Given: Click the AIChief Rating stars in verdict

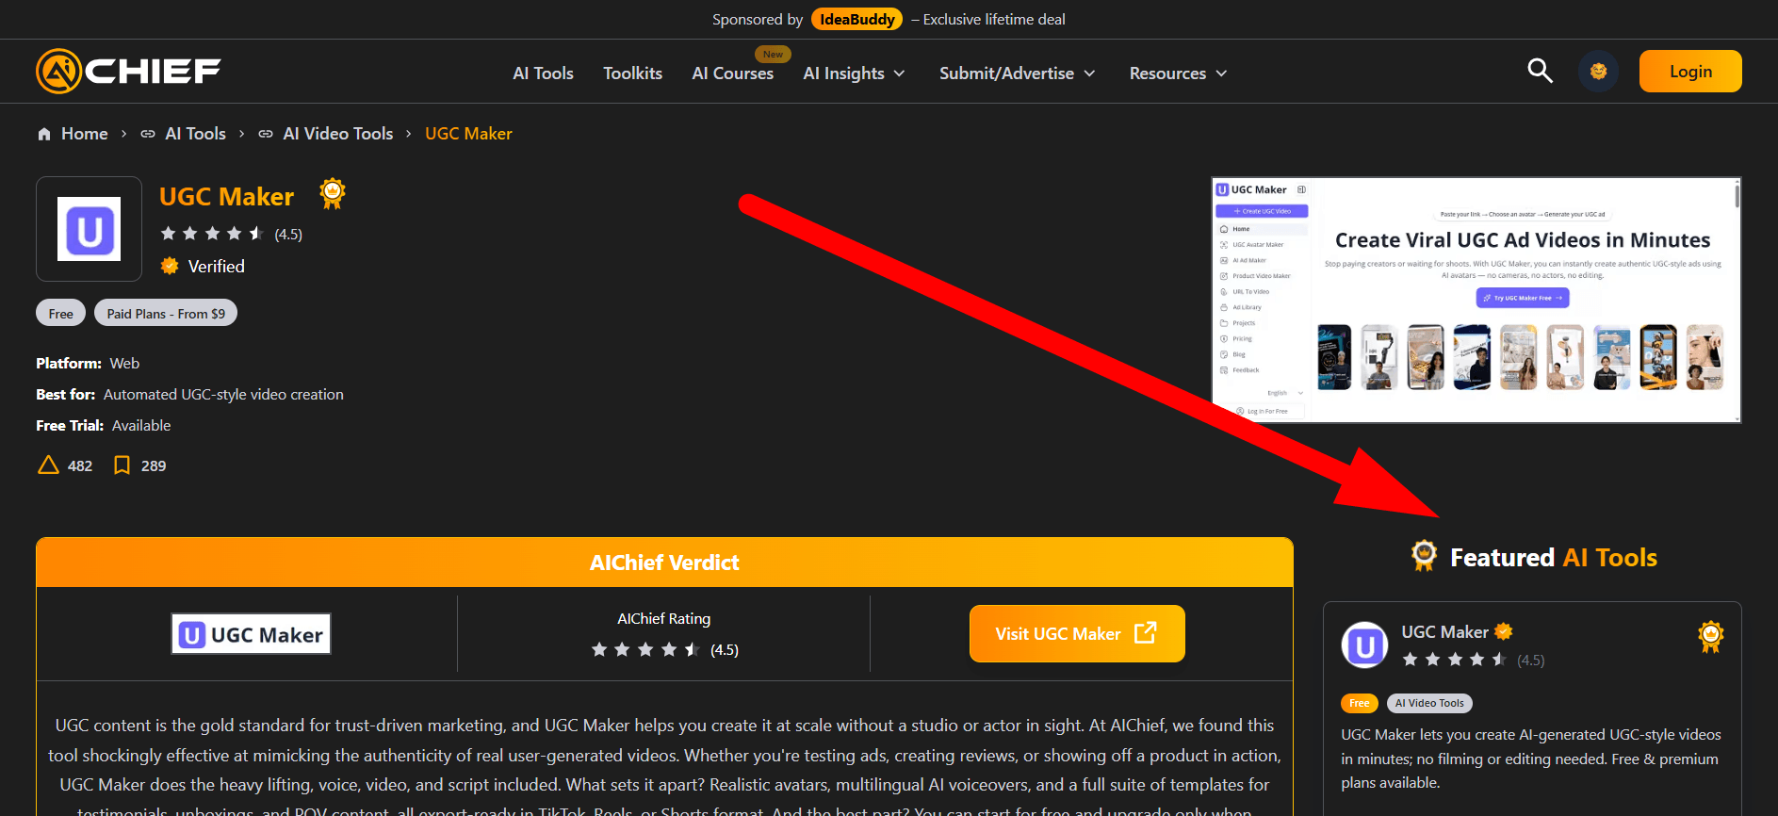Looking at the screenshot, I should click(645, 649).
